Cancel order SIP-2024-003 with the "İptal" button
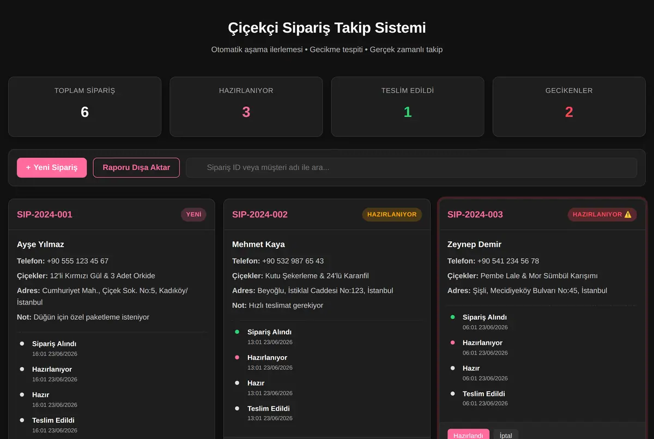This screenshot has width=654, height=439. coord(506,435)
